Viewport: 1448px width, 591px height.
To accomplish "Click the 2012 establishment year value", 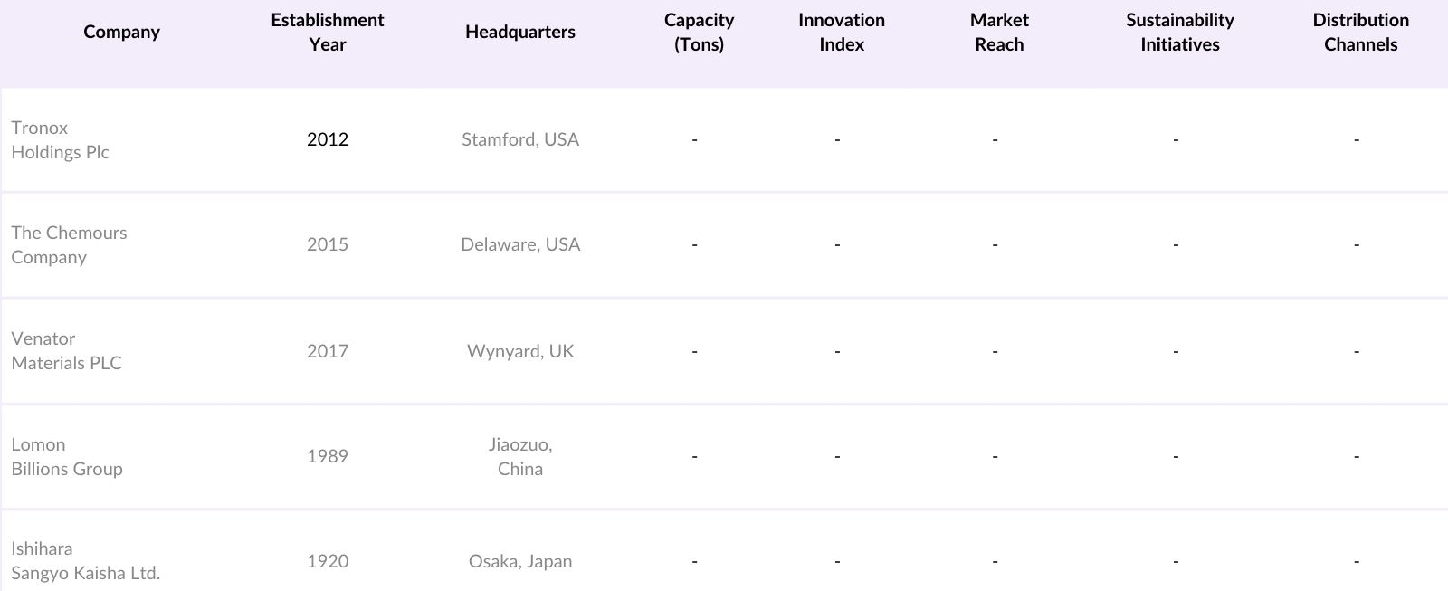I will [x=327, y=139].
